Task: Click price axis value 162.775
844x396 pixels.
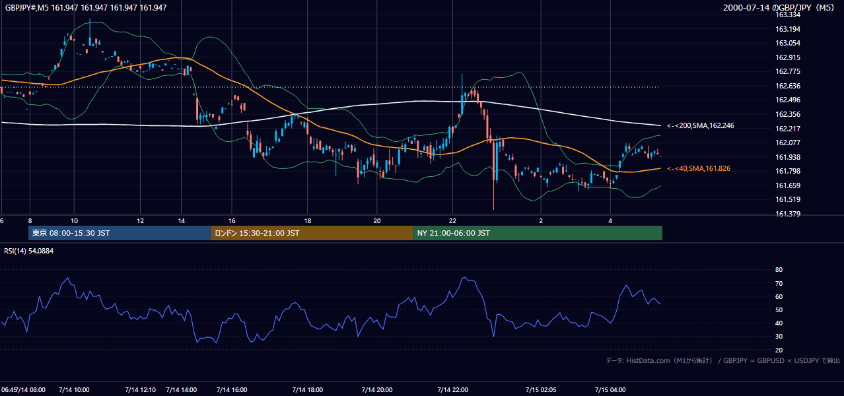Action: (787, 71)
